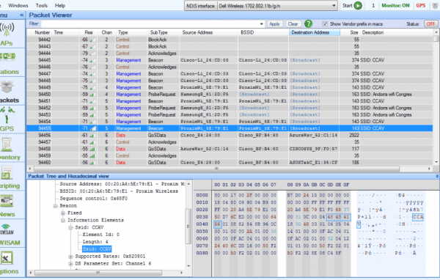Click the Apply filter button

pyautogui.click(x=274, y=24)
